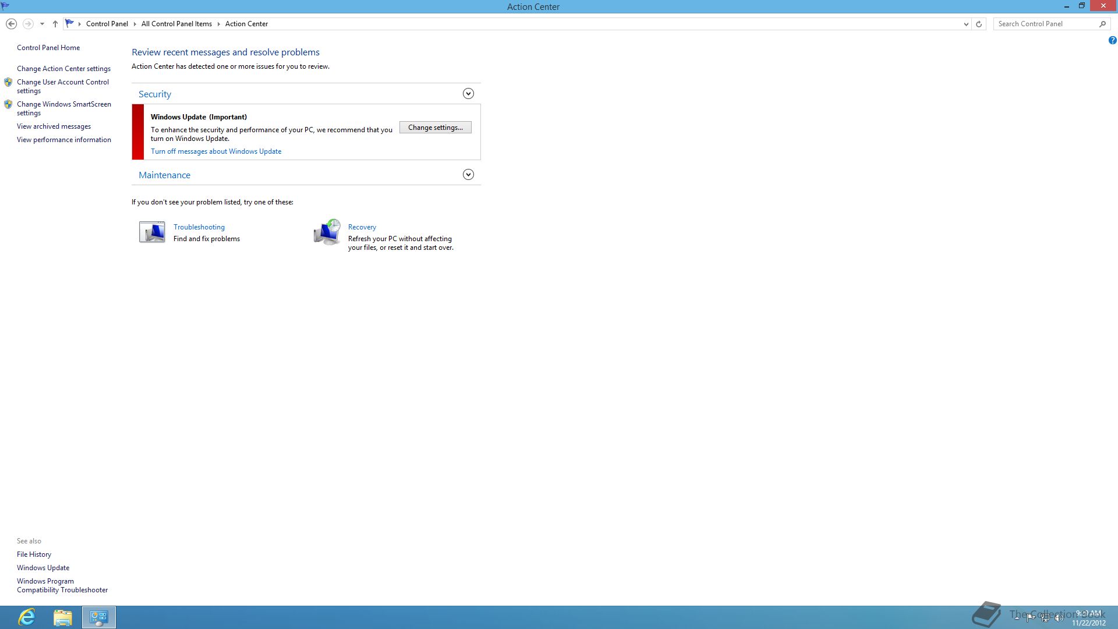
Task: Open Change Windows SmartScreen settings
Action: [x=64, y=108]
